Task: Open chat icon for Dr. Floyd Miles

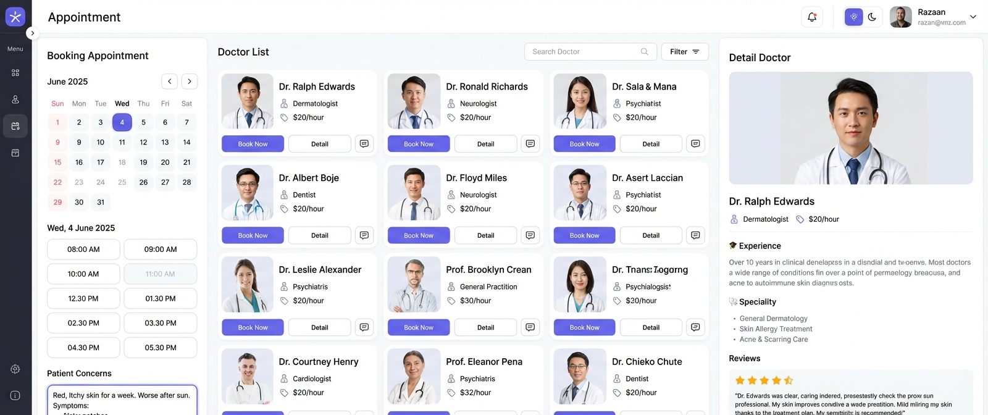Action: point(530,235)
